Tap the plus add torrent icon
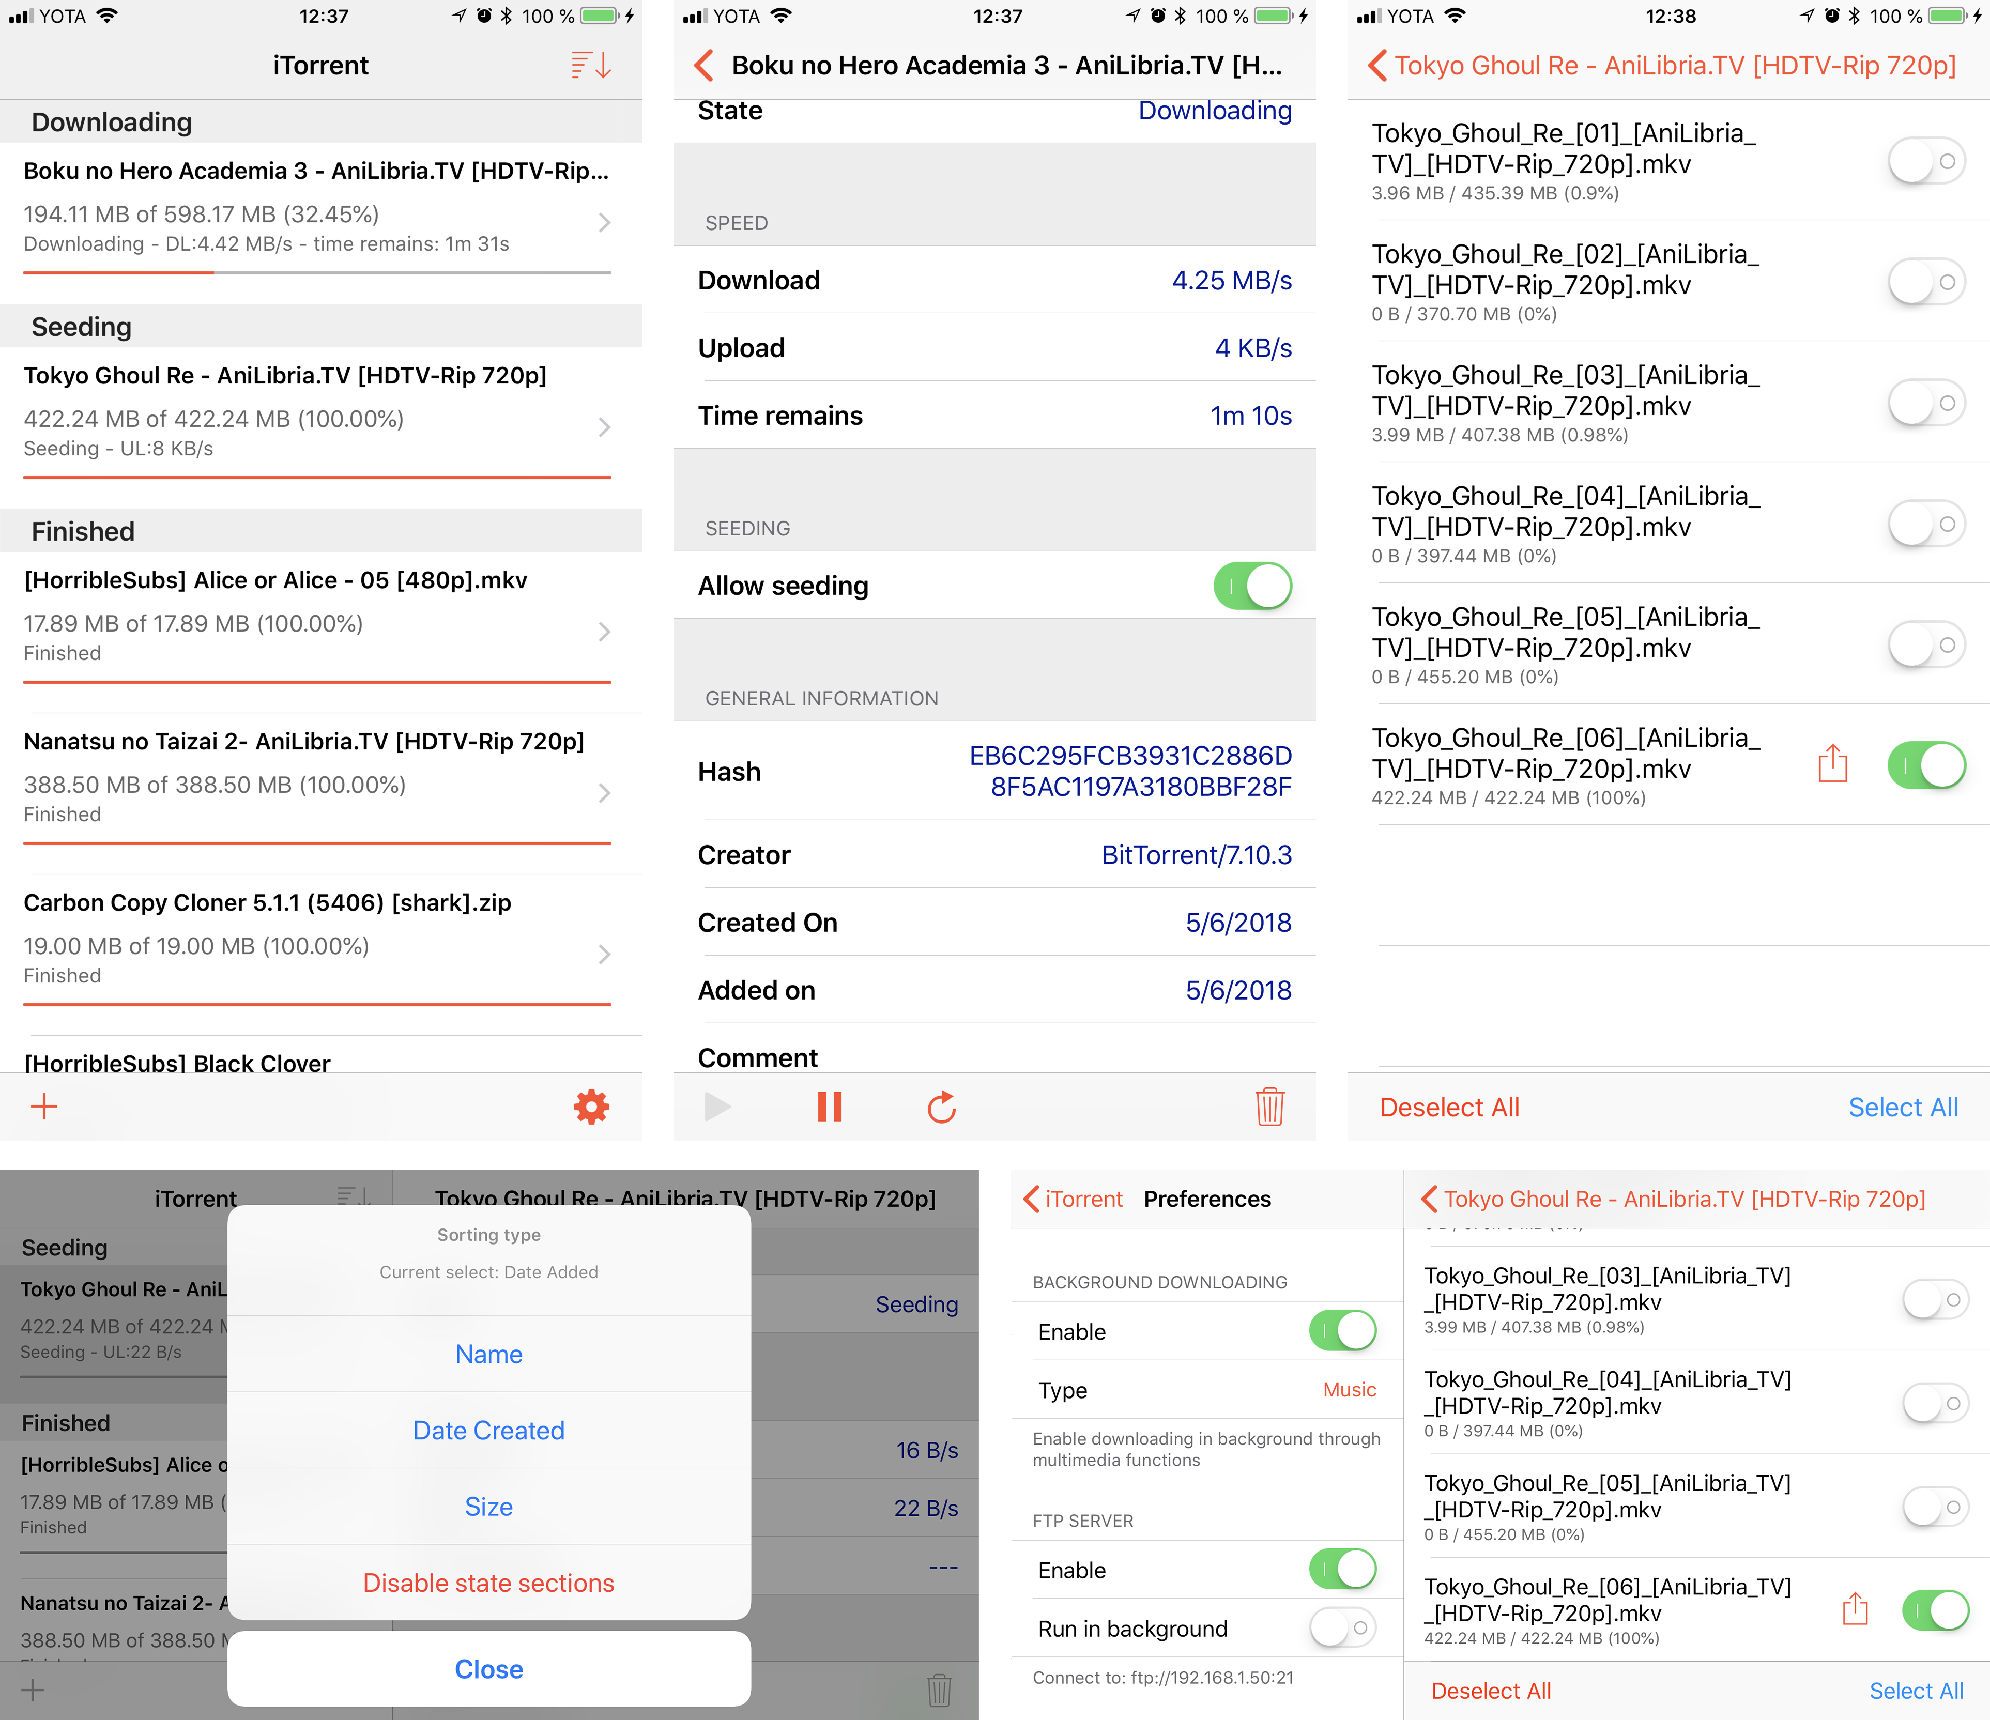 click(x=44, y=1107)
